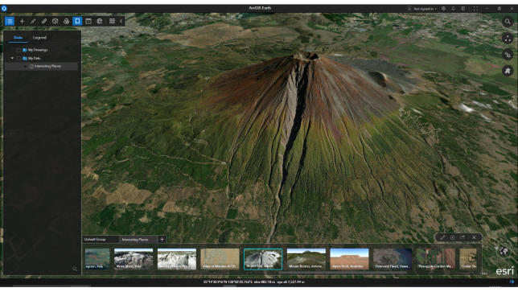Image resolution: width=518 pixels, height=292 pixels.
Task: Click the play bookmarks tour icon
Action: pyautogui.click(x=453, y=237)
